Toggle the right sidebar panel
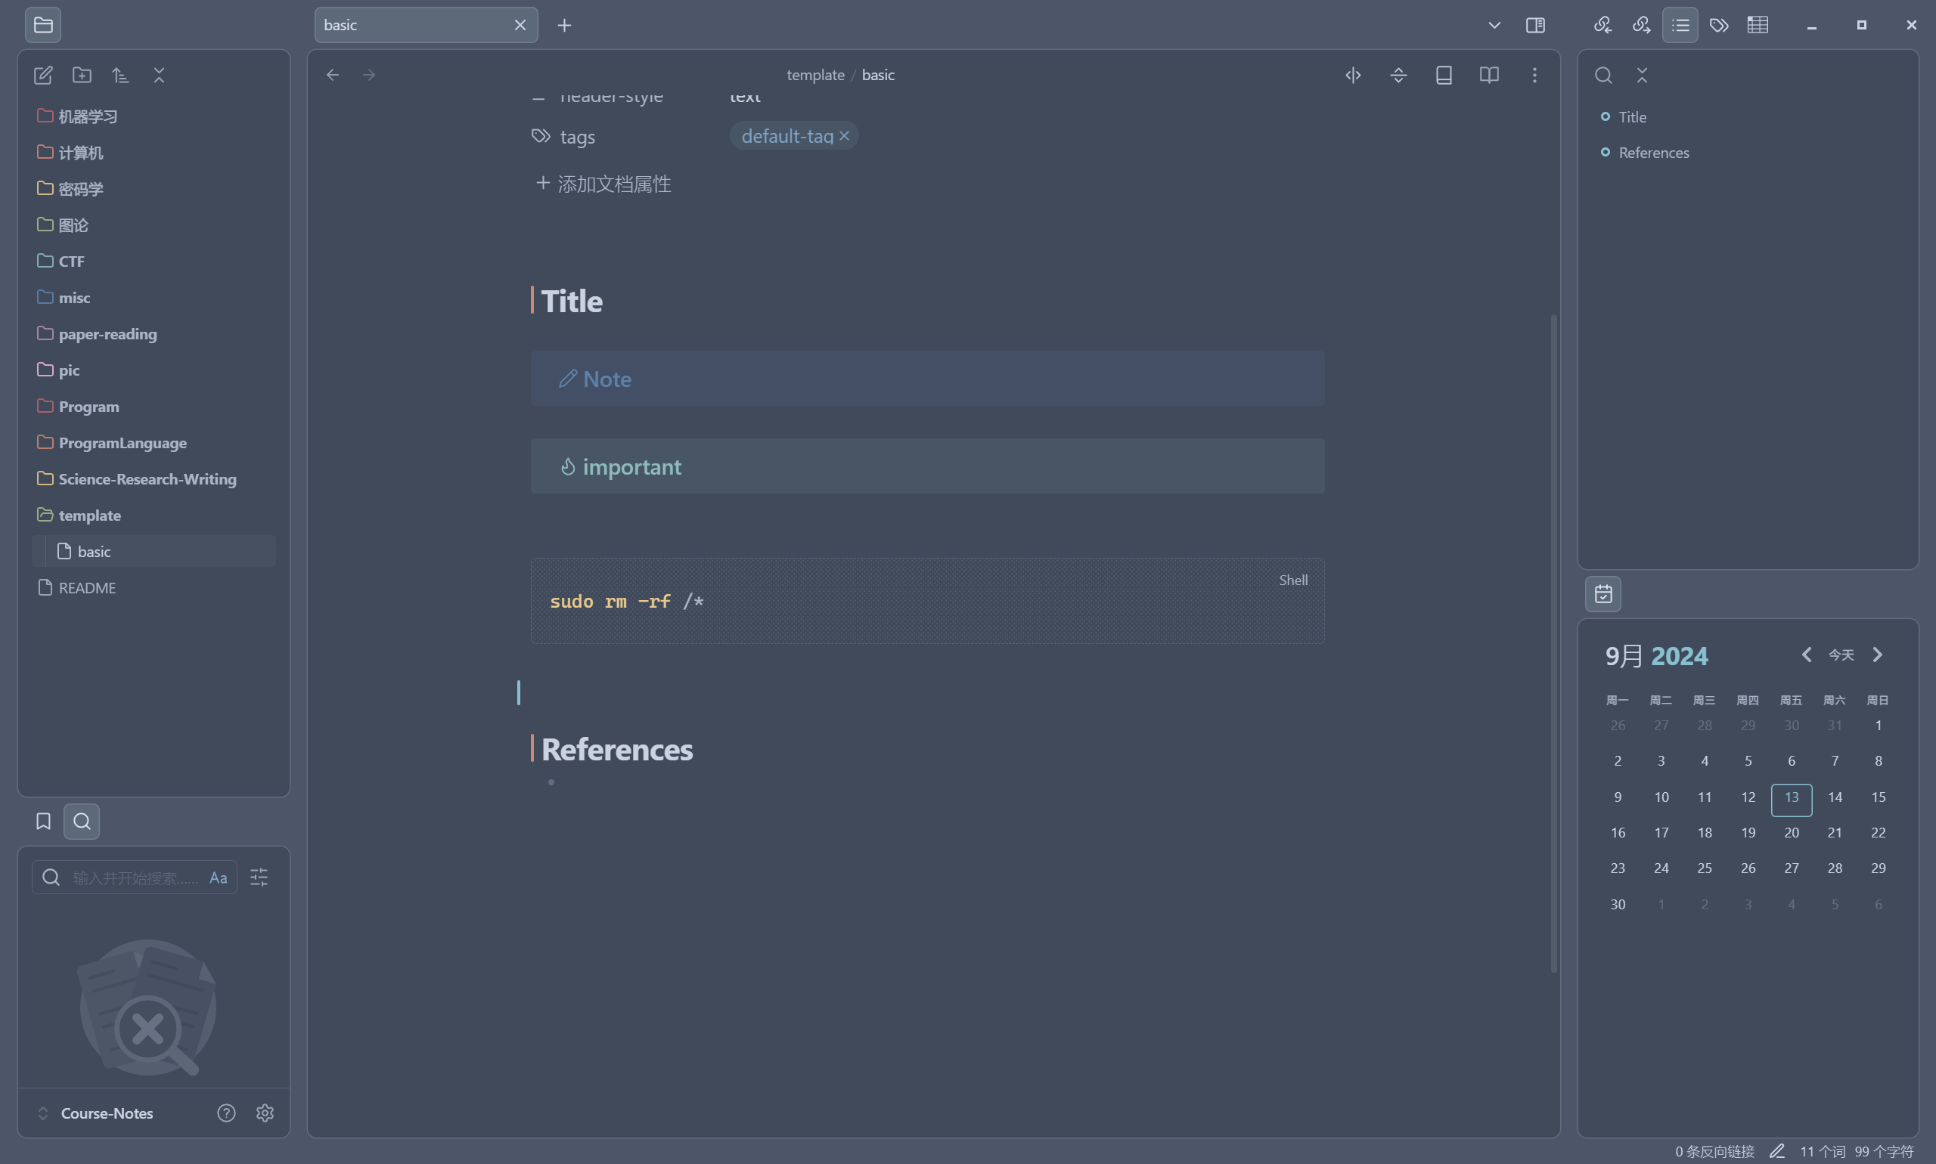The image size is (1936, 1164). click(1535, 25)
